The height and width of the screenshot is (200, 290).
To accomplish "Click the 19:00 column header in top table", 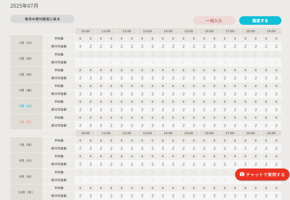I will point(271,31).
